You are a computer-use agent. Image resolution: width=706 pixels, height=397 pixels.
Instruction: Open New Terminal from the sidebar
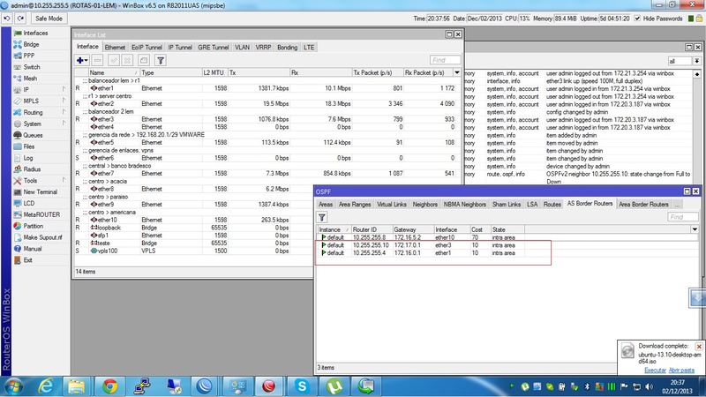[x=40, y=191]
